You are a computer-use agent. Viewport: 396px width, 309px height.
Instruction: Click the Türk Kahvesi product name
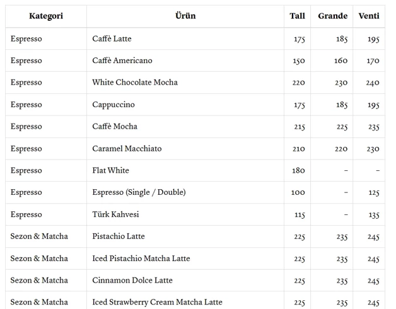coord(115,214)
